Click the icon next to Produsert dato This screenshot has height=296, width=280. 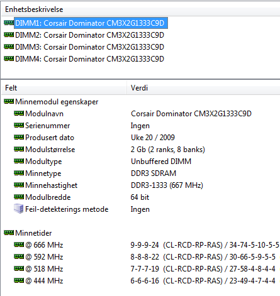coord(19,137)
